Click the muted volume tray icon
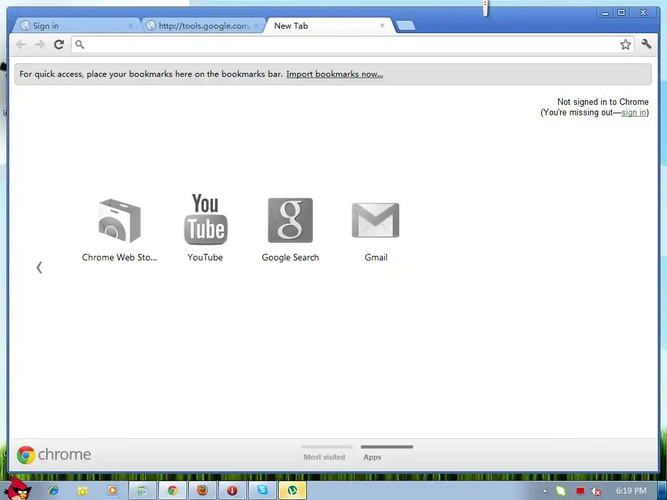This screenshot has width=667, height=500. (x=596, y=491)
